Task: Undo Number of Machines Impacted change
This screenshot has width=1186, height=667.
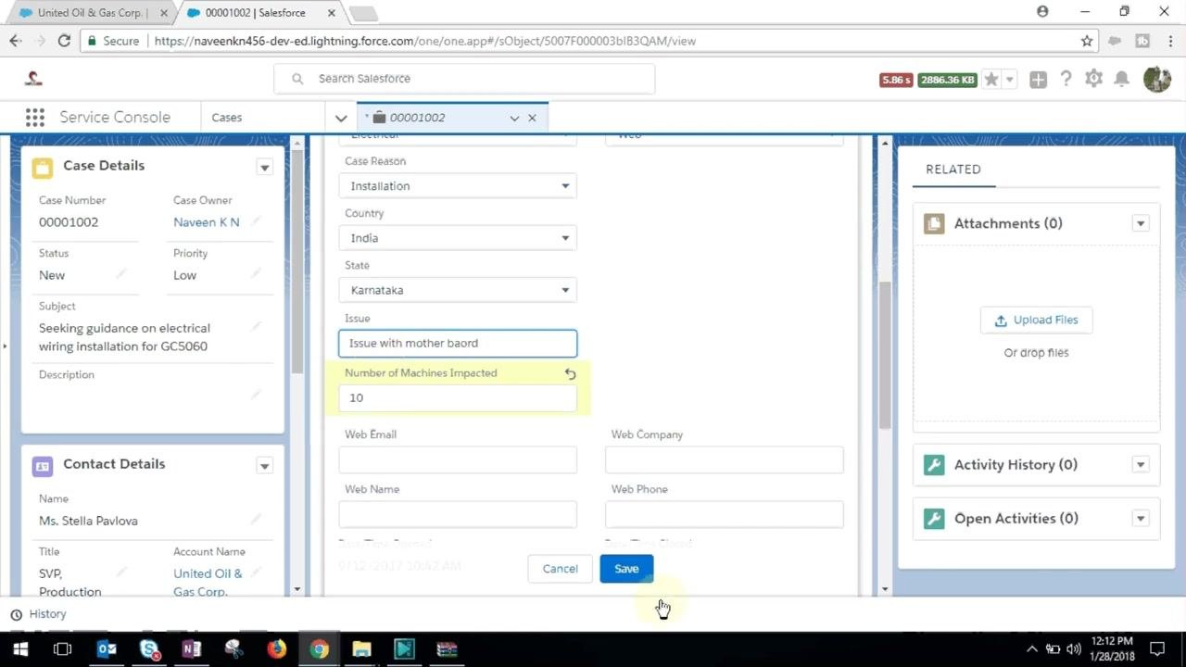Action: (570, 373)
